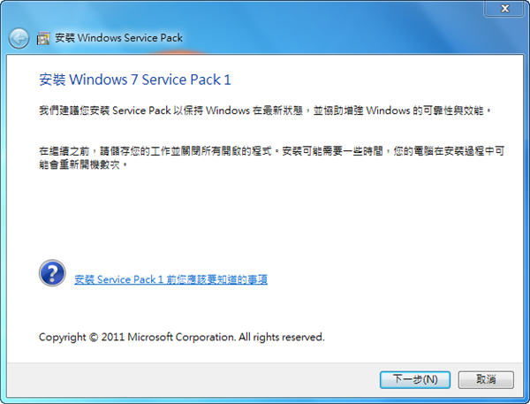530x404 pixels.
Task: Click the gray button bar left of 下一步(N)
Action: [x=194, y=379]
